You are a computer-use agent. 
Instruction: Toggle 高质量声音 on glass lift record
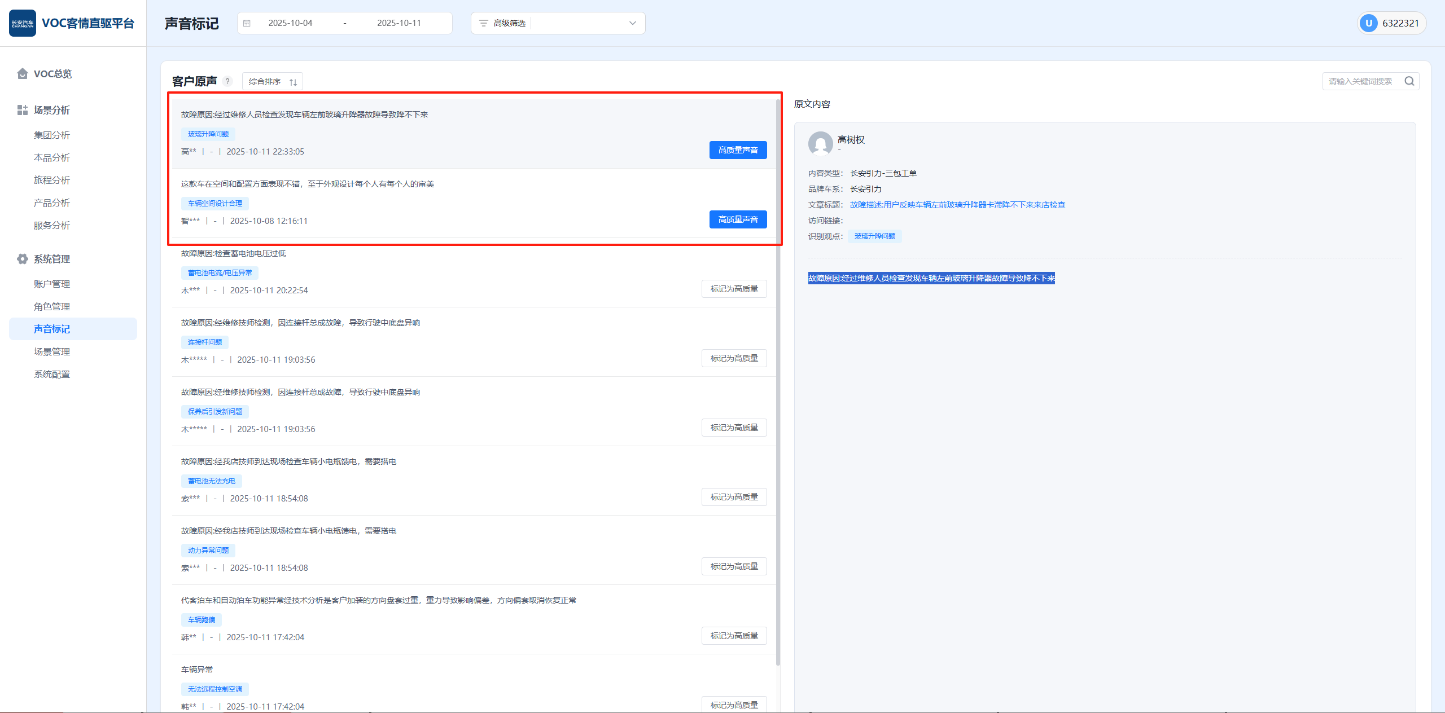[x=738, y=150]
